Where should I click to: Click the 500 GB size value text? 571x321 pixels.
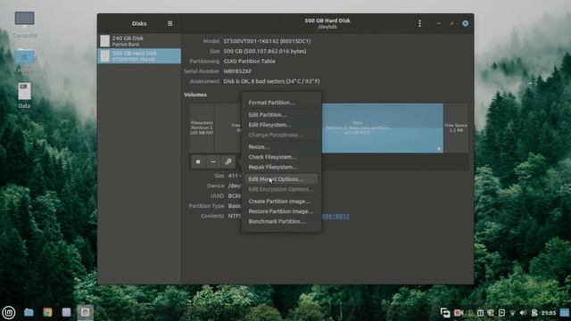click(x=265, y=52)
